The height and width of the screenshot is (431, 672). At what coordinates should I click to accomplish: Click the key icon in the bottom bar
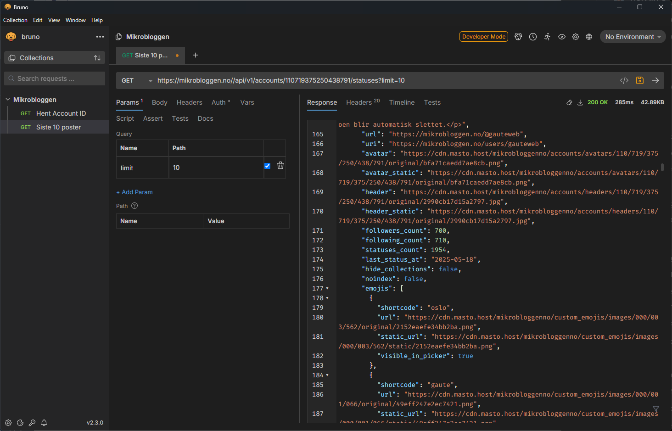point(32,423)
